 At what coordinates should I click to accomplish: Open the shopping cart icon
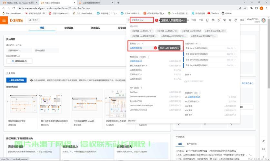[225, 20]
